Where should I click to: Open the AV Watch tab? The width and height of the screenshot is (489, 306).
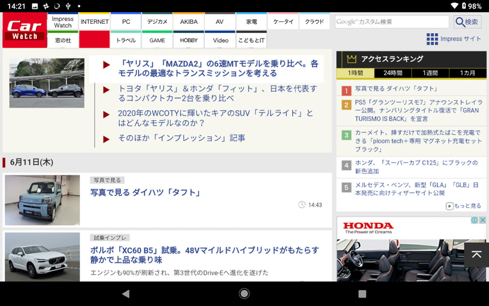click(220, 21)
